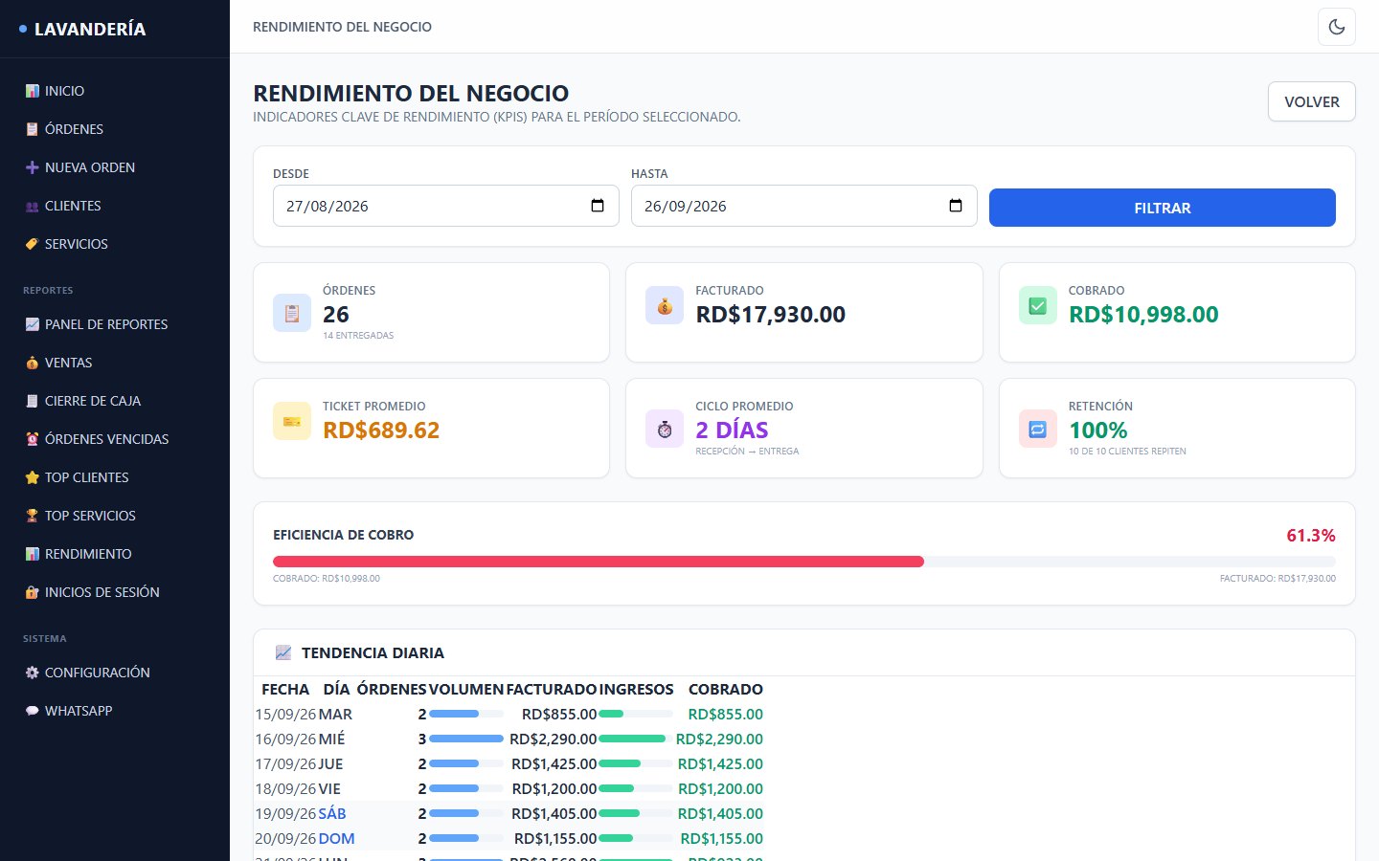Go to Órdenes in the sidebar
Image resolution: width=1379 pixels, height=861 pixels.
coord(115,129)
